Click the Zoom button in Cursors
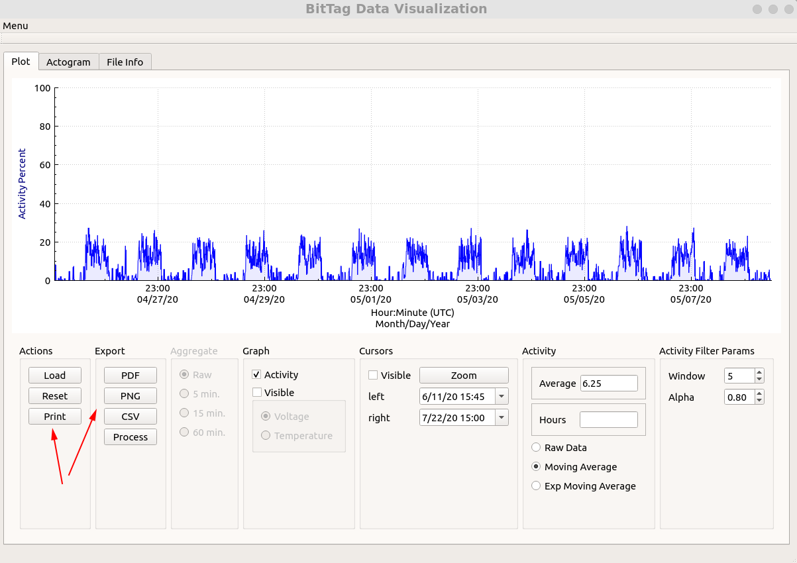Viewport: 797px width, 563px height. (x=464, y=375)
